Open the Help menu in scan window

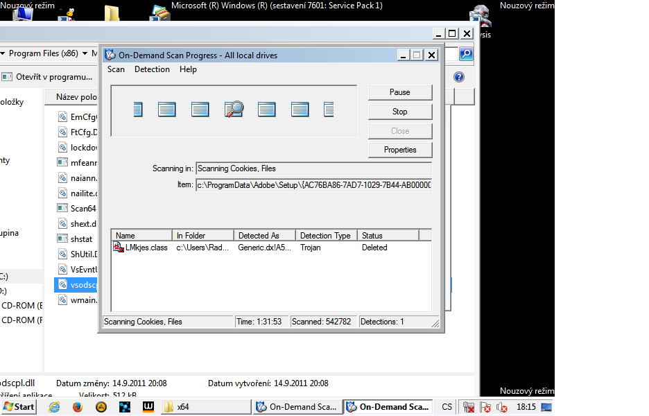click(x=188, y=69)
